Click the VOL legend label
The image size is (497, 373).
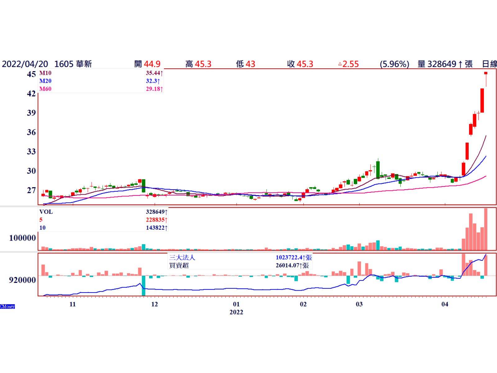click(x=46, y=212)
